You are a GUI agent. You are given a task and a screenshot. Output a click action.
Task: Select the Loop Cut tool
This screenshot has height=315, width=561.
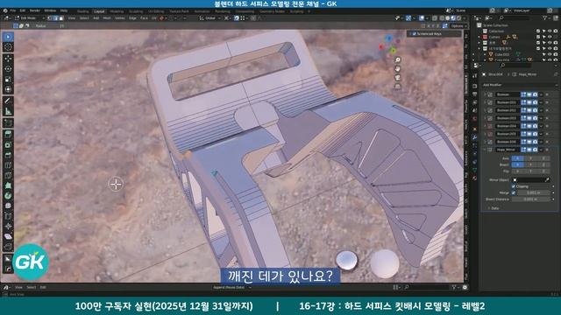pyautogui.click(x=8, y=165)
